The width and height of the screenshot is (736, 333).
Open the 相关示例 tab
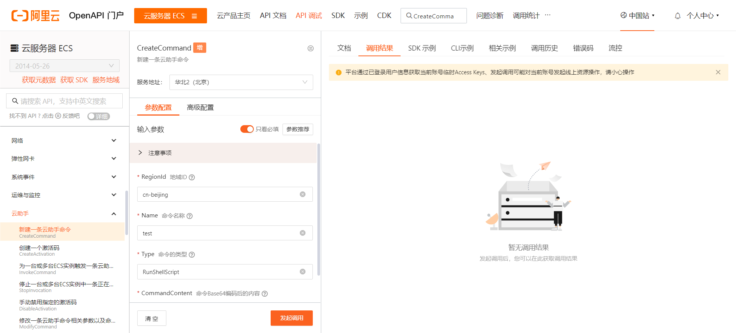(x=502, y=48)
